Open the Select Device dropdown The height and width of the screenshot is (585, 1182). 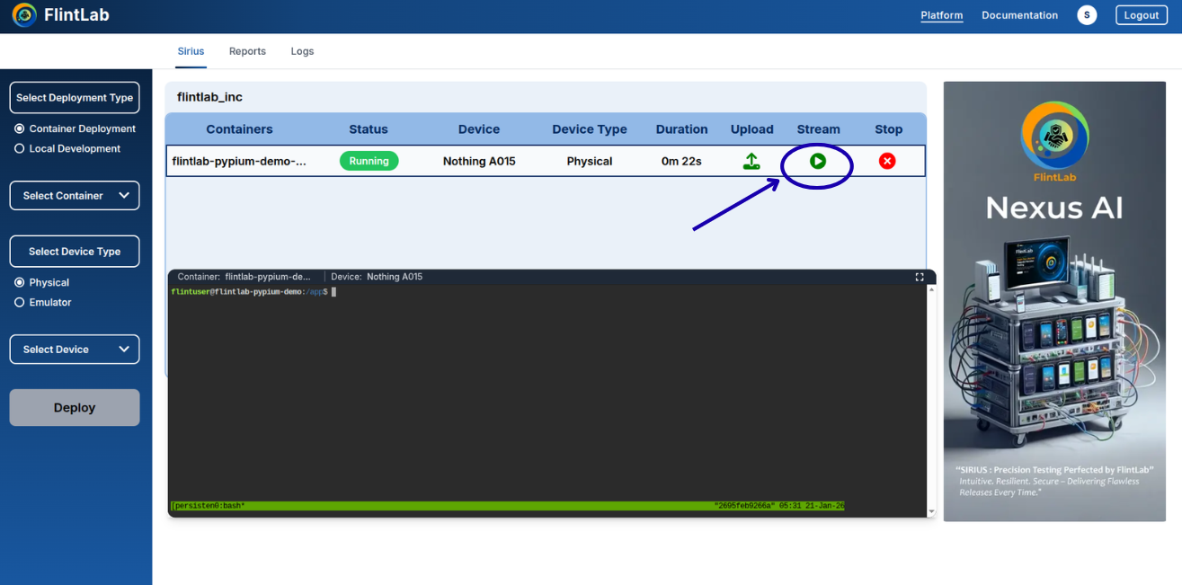[75, 350]
